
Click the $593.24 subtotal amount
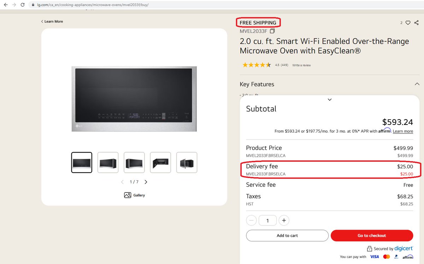(397, 122)
